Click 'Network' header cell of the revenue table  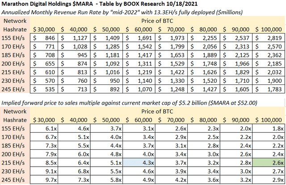15,21
